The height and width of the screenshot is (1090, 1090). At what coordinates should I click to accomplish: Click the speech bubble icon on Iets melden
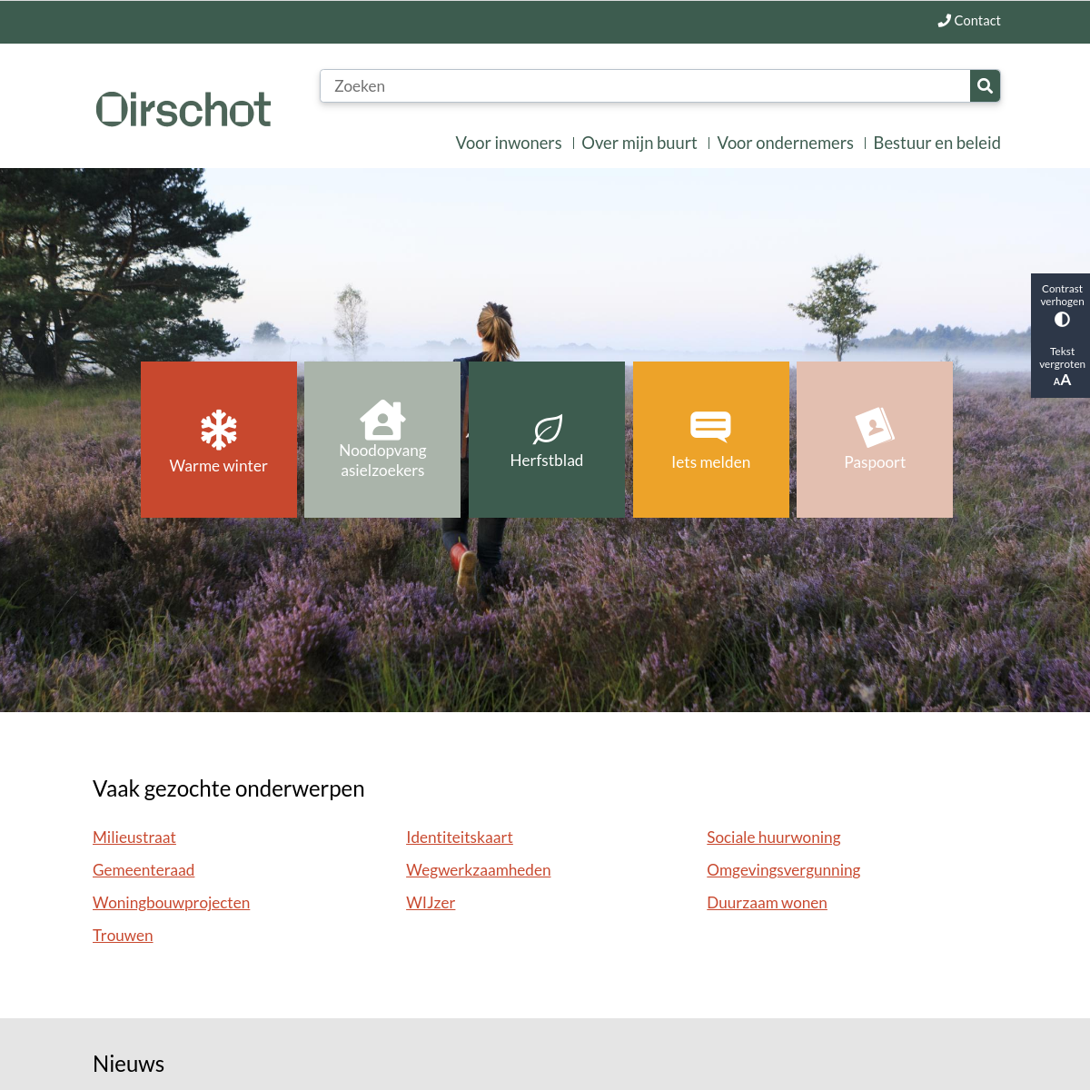point(710,426)
